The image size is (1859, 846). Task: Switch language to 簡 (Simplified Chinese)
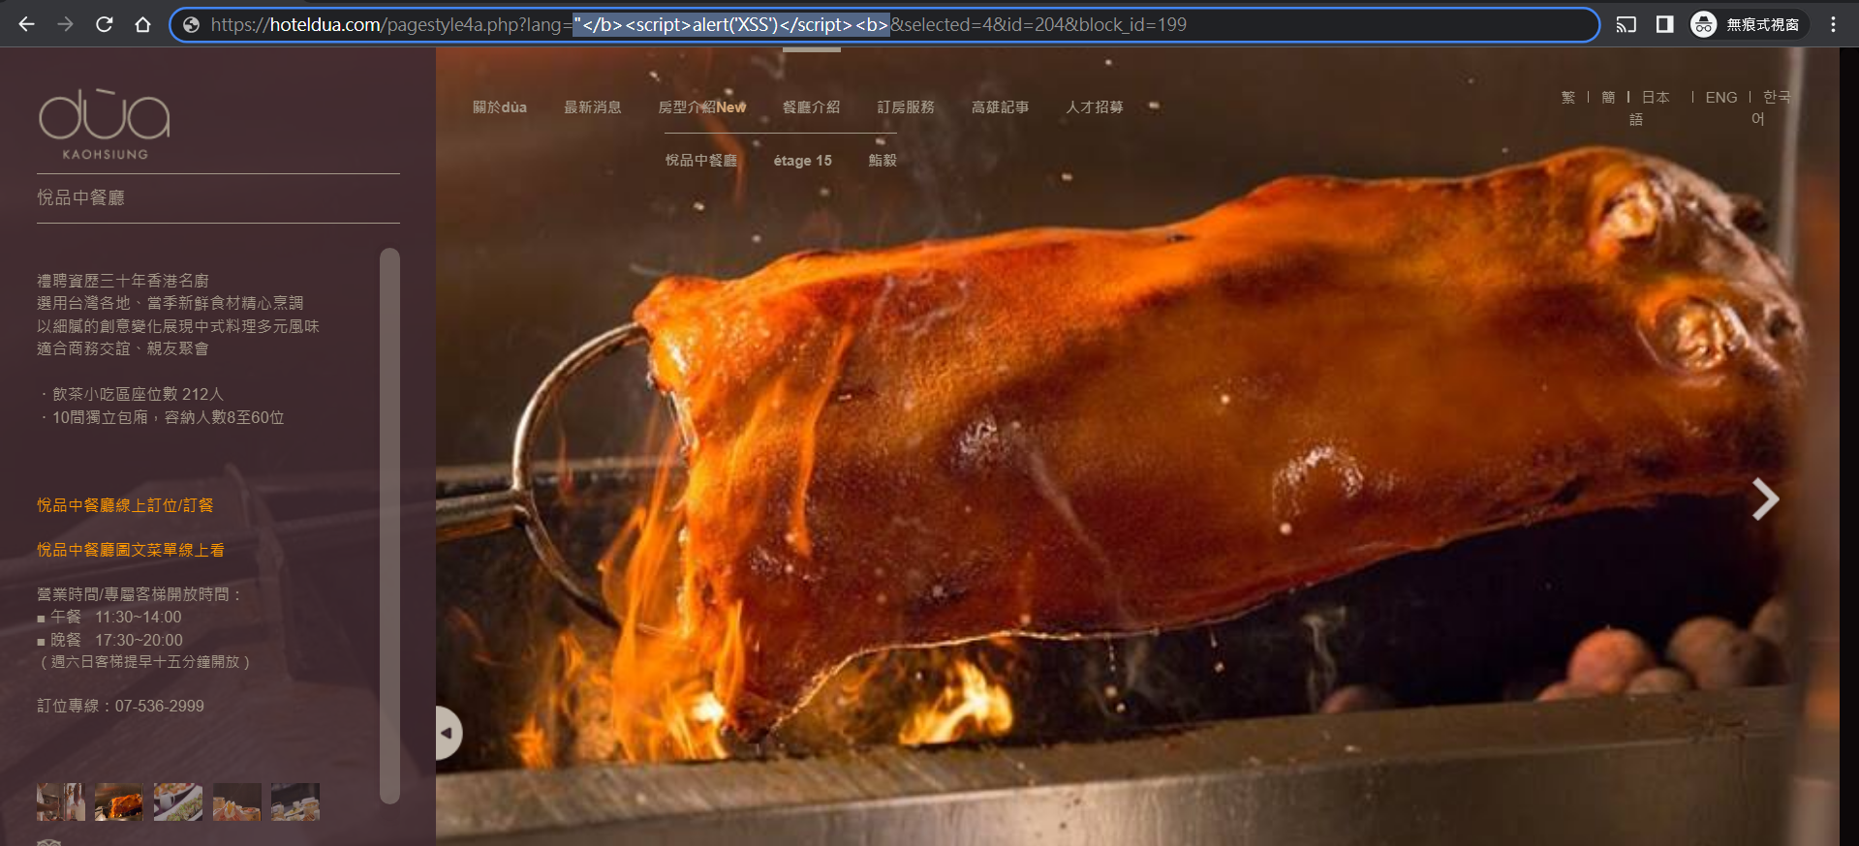pos(1608,98)
